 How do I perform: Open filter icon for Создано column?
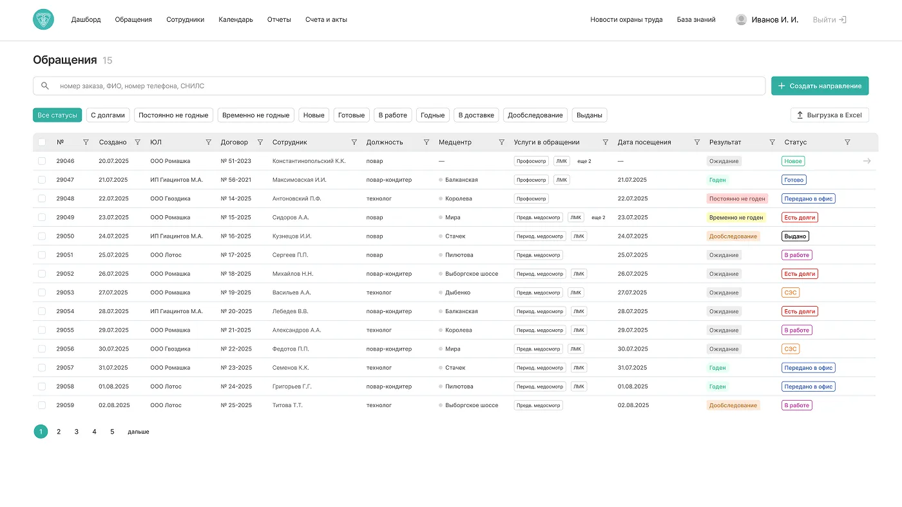coord(137,142)
